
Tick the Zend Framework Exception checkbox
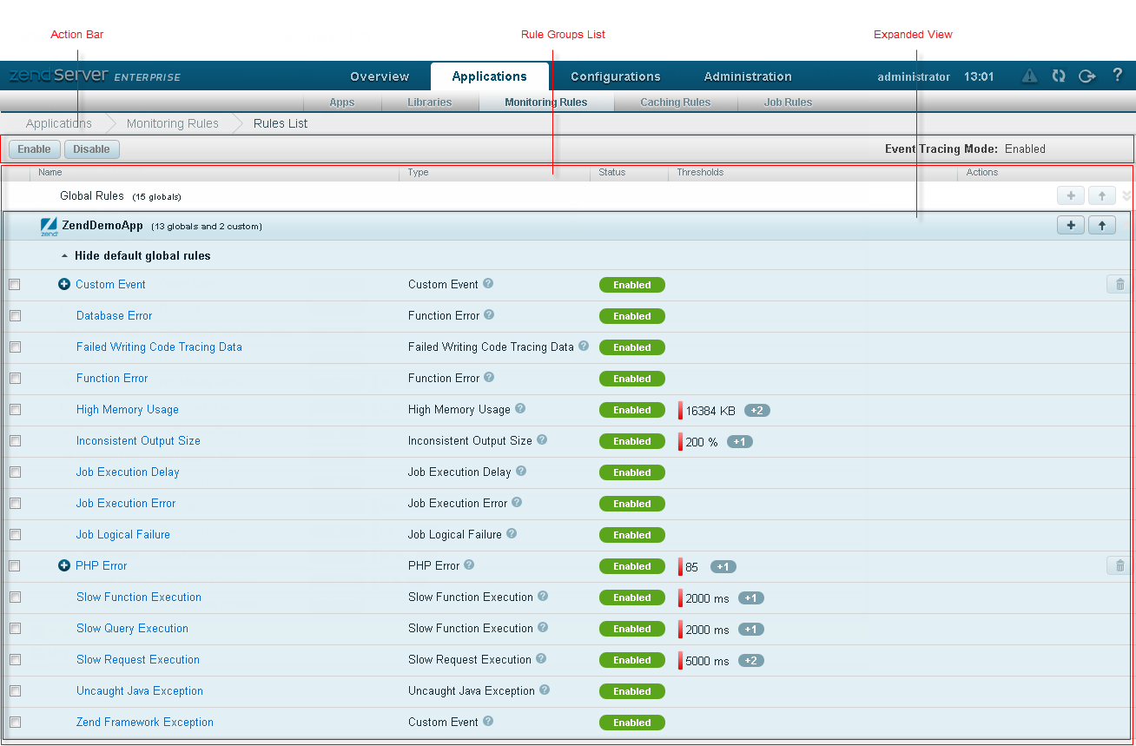click(15, 723)
